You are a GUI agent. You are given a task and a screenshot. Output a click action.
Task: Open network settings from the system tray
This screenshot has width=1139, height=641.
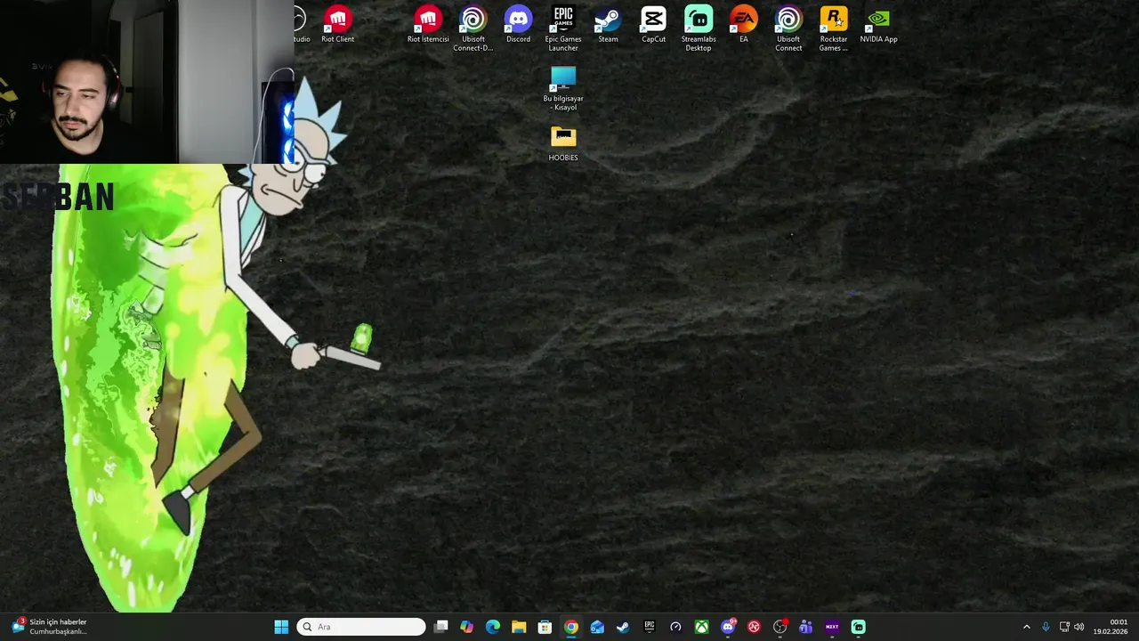point(1064,627)
